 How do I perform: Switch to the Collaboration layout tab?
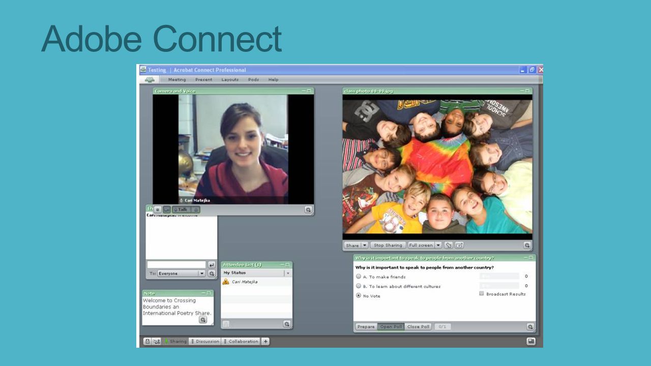point(241,342)
